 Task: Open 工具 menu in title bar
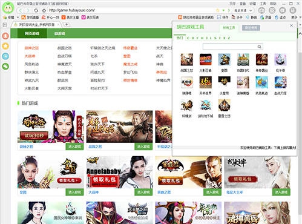[x=263, y=4]
